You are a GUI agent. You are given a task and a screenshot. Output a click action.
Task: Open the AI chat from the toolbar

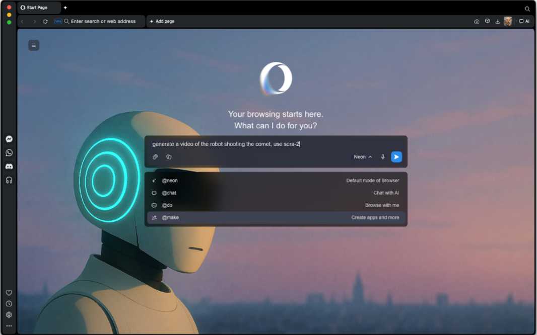524,21
